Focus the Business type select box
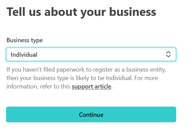 click(91, 54)
